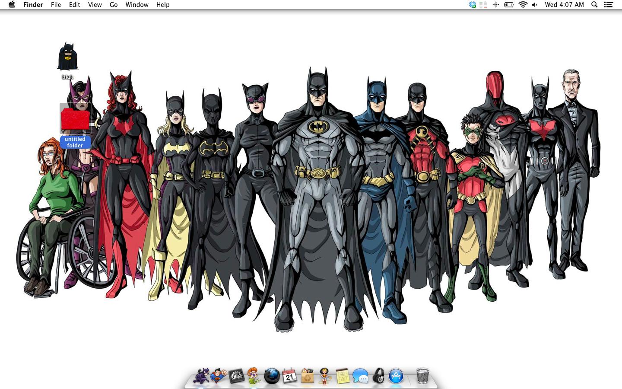
Task: Launch the App Store from Dock
Action: pyautogui.click(x=396, y=376)
